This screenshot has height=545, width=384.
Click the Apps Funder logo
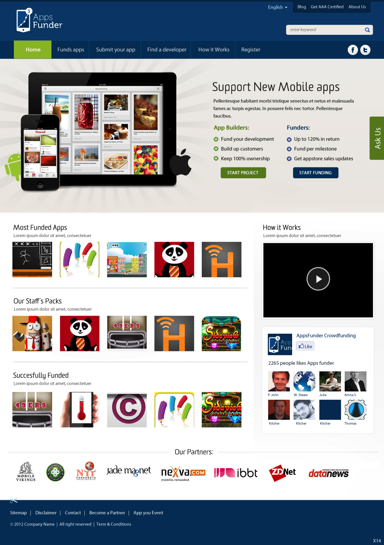(39, 21)
